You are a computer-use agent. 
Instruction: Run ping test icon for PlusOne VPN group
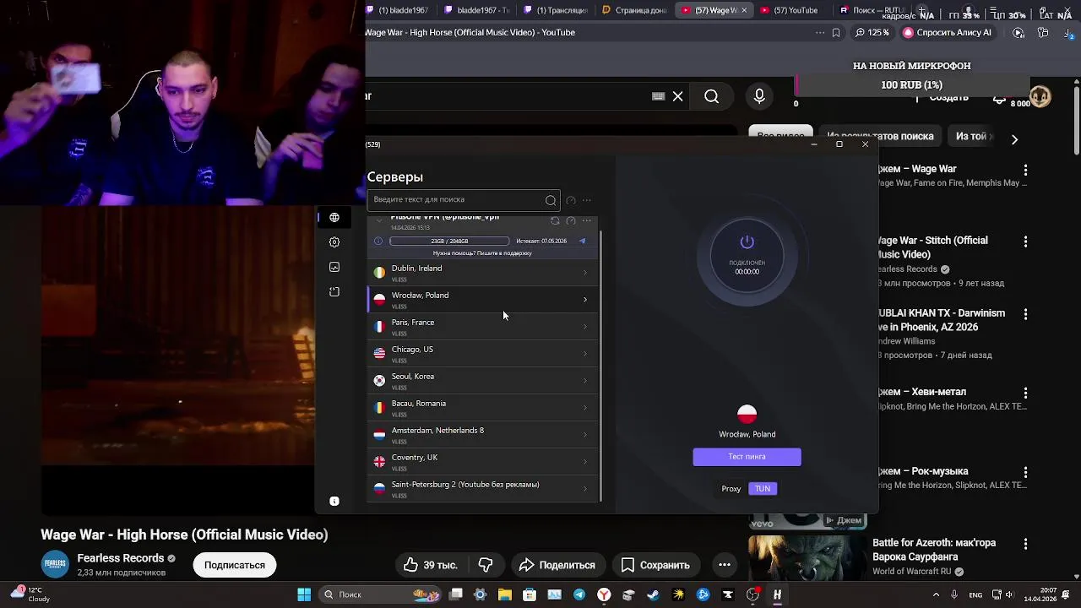[571, 220]
